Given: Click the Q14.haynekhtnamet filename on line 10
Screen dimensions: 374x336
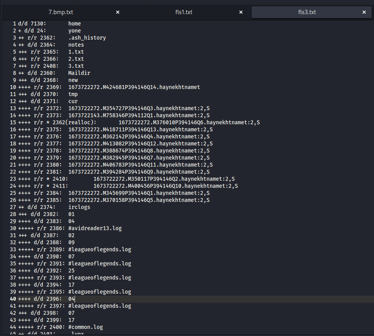Looking at the screenshot, I should point(134,87).
